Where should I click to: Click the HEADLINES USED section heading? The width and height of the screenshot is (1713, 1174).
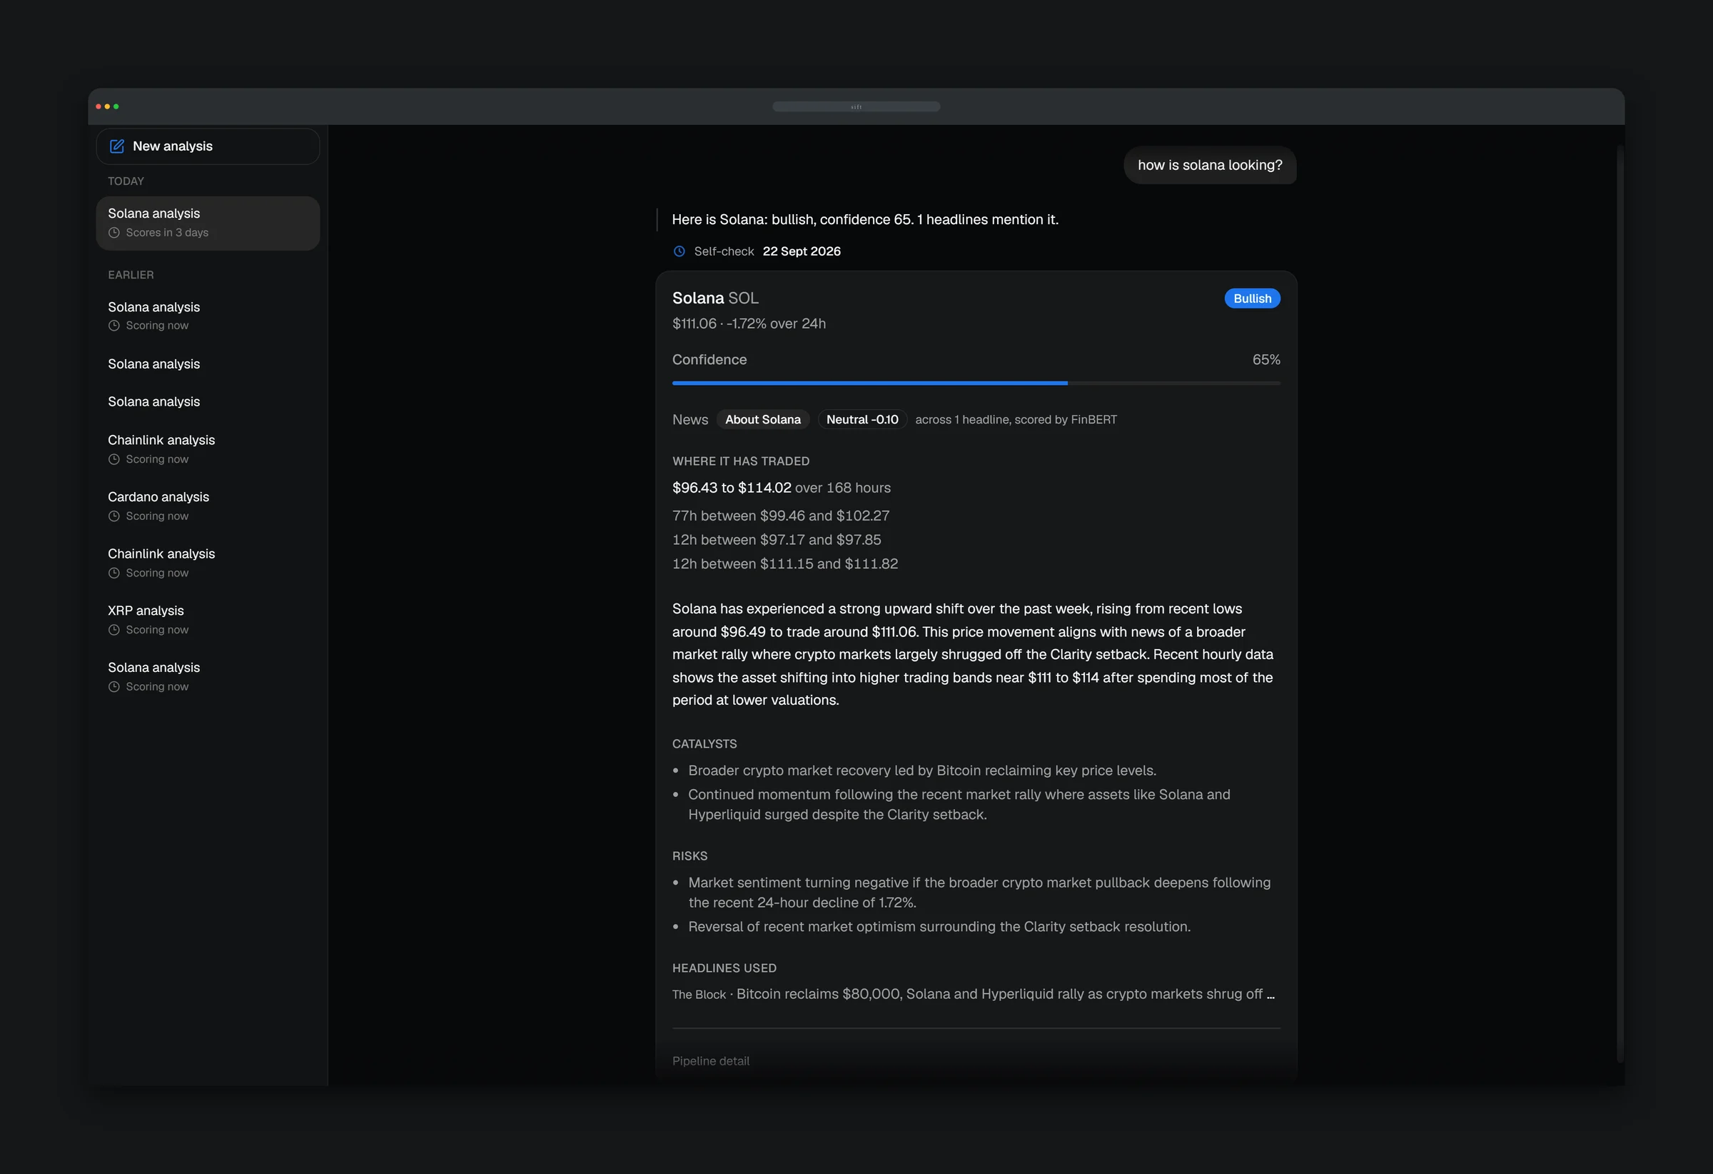(x=724, y=968)
